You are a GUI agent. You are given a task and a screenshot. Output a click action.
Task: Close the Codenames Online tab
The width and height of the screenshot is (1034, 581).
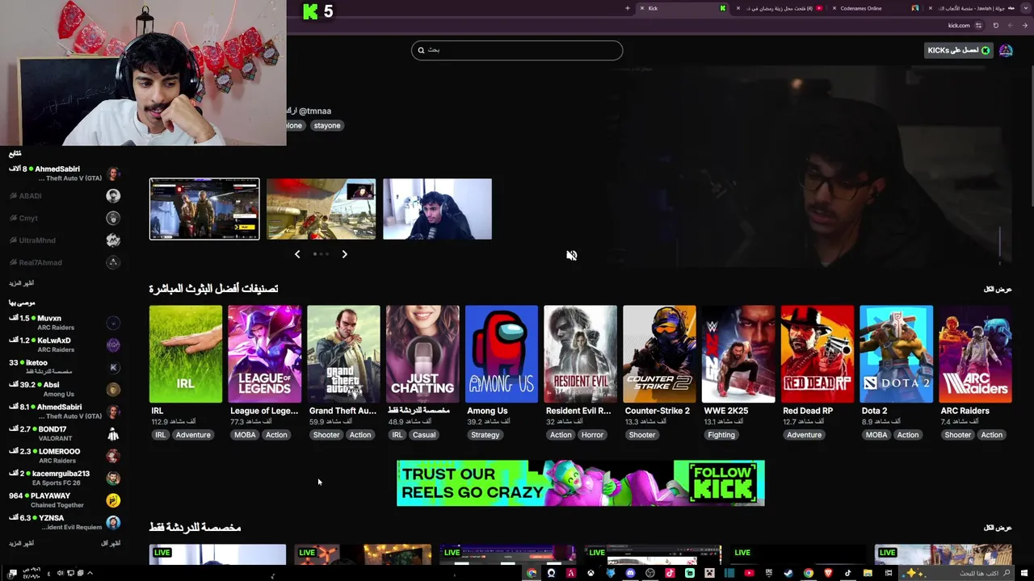coord(834,8)
